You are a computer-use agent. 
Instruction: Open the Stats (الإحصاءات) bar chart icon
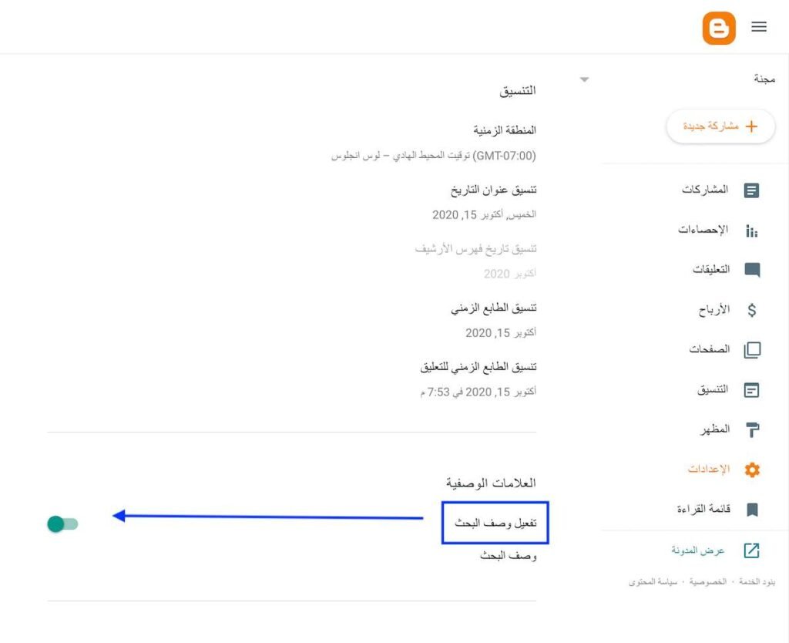(x=752, y=231)
